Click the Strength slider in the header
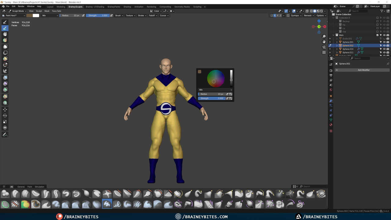 tap(97, 16)
